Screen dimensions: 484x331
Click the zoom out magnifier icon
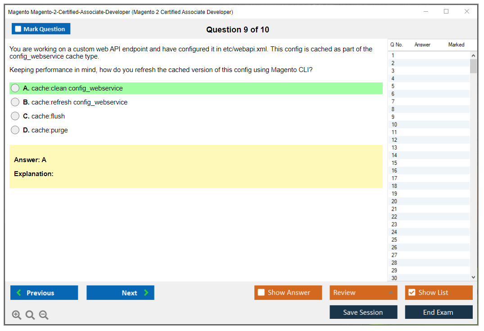coord(44,315)
